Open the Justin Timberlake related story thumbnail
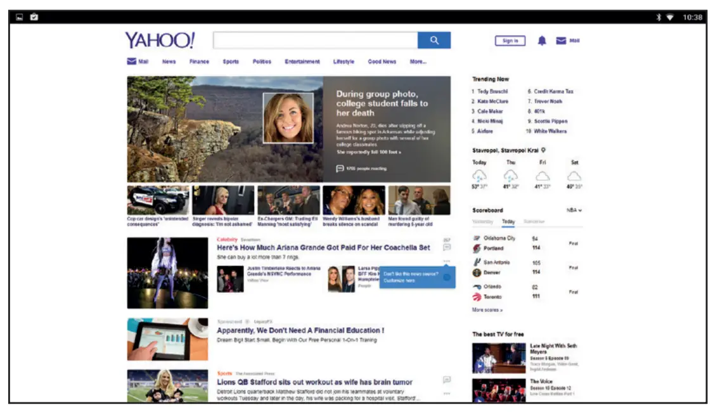 coord(230,279)
